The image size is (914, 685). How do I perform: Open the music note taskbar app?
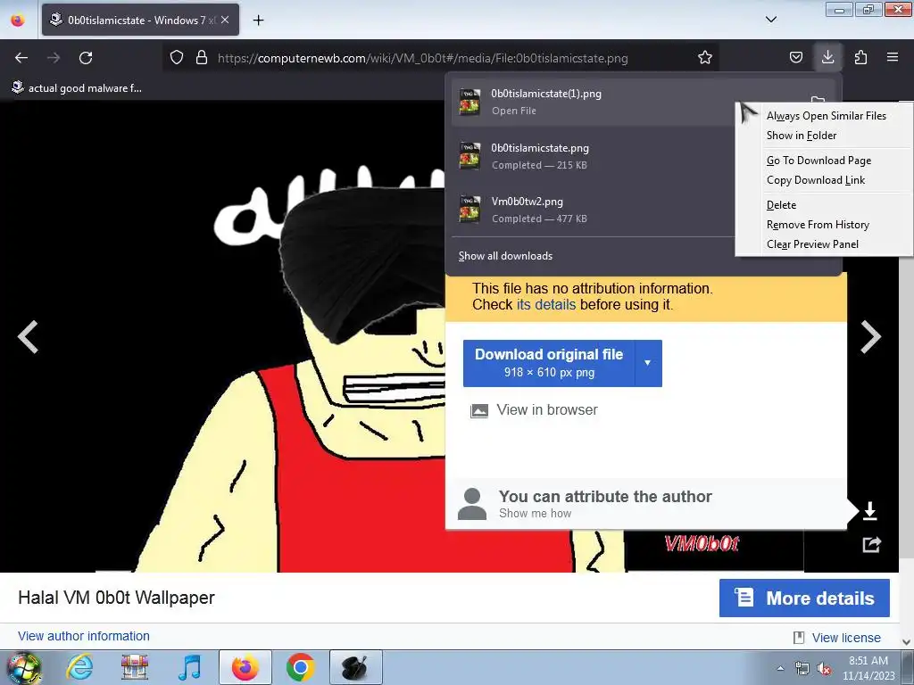tap(189, 667)
